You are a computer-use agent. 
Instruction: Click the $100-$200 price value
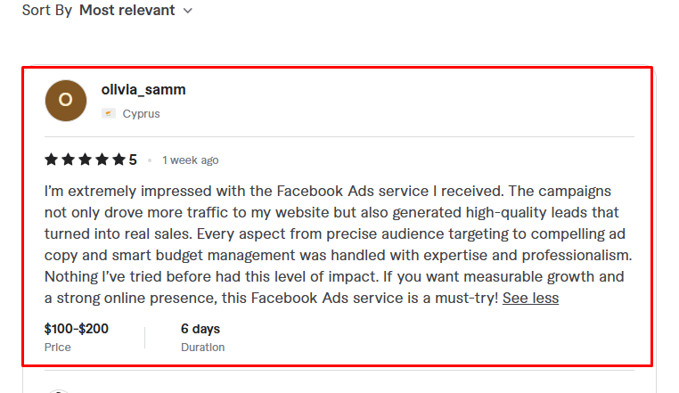pos(77,329)
